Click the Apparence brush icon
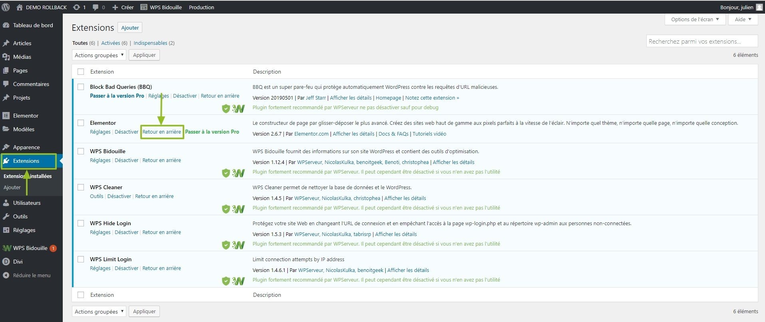765x322 pixels. [6, 147]
